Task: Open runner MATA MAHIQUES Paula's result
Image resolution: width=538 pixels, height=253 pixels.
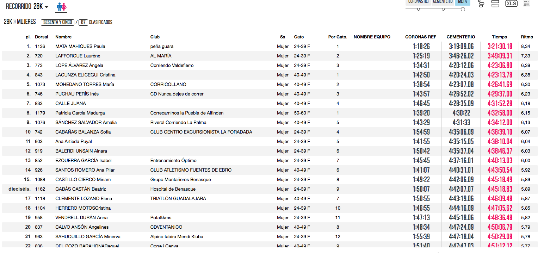Action: (80, 47)
